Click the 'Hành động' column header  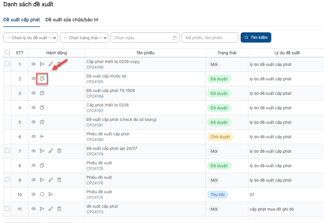click(56, 53)
